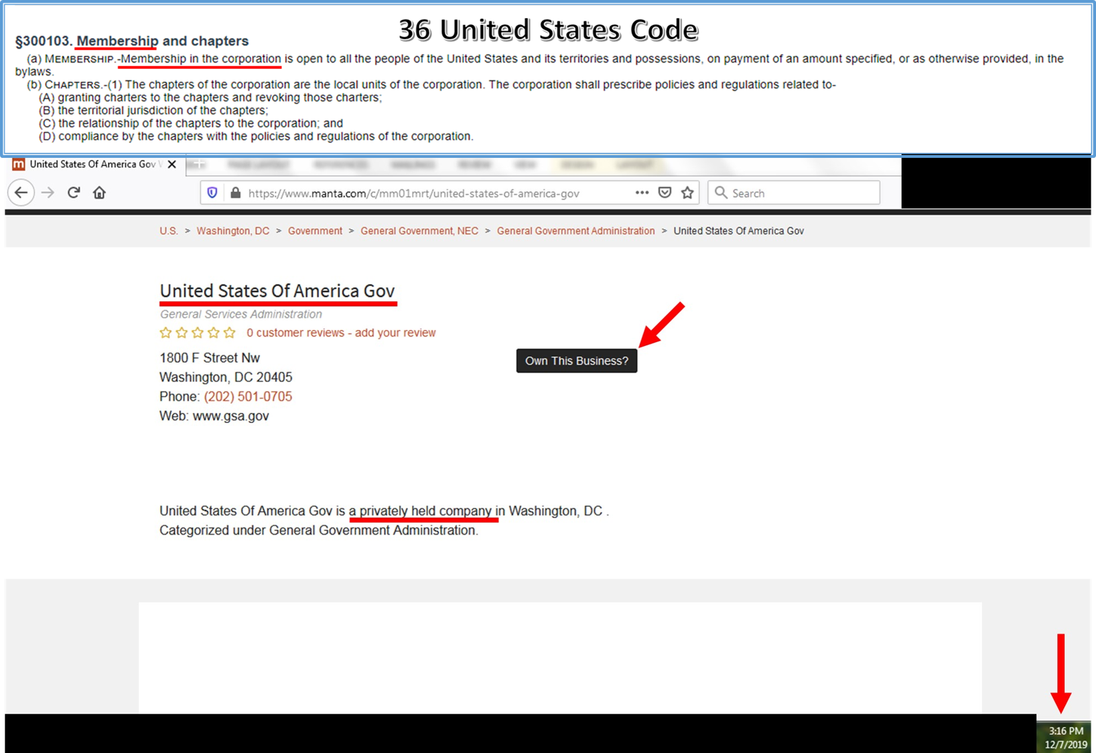Click the Own This Business? button
1096x753 pixels.
[577, 361]
